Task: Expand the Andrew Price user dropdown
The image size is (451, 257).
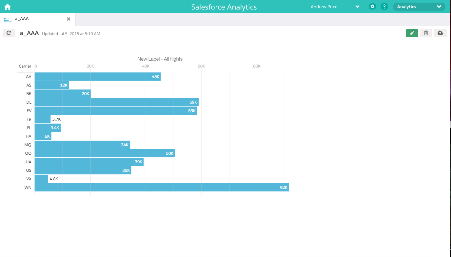Action: (357, 7)
